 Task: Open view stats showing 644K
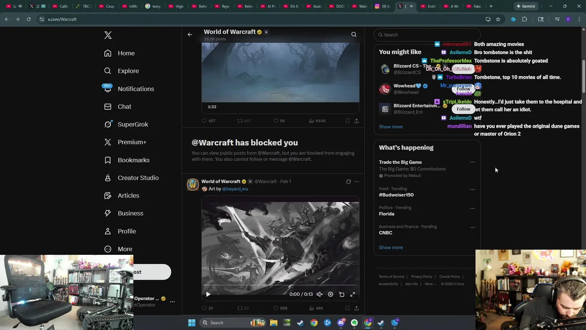(x=317, y=121)
